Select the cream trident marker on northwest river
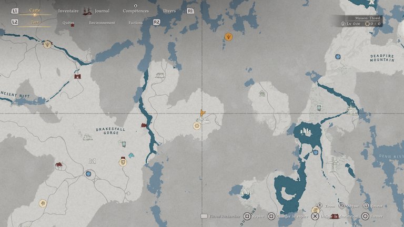The width and height of the screenshot is (404, 227). tap(47, 44)
